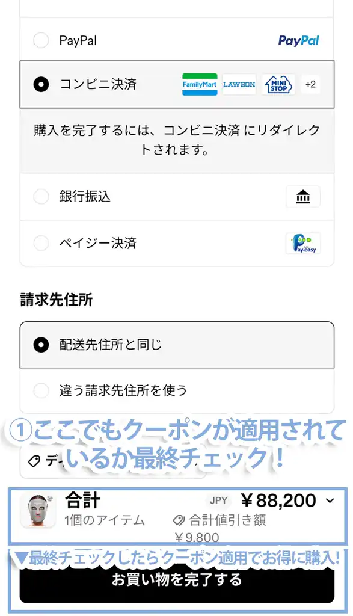Select the コンビニ決済 radio button
This screenshot has height=616, width=353.
pos(41,84)
